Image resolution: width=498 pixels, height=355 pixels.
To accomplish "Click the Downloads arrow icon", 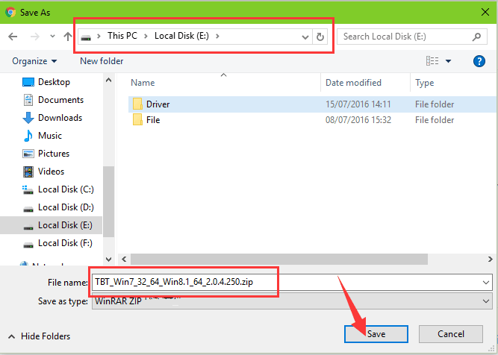I will point(28,118).
